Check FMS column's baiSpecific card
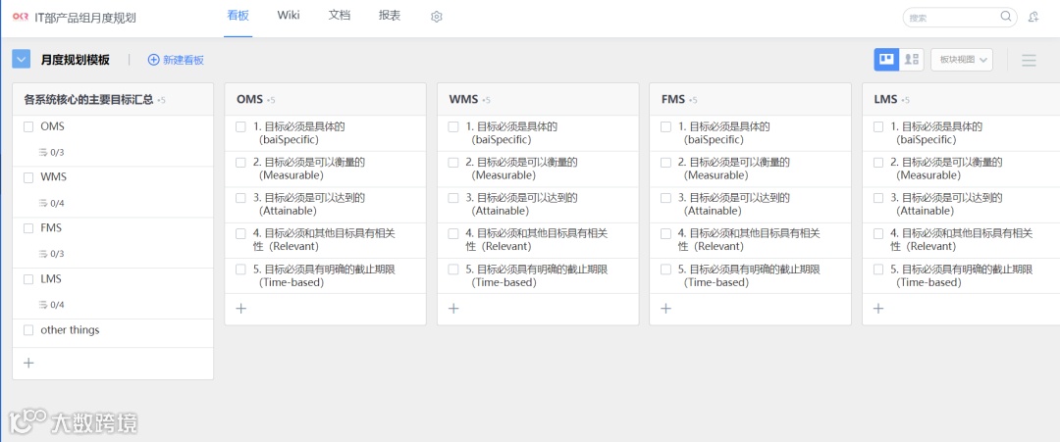This screenshot has width=1060, height=442. point(665,126)
